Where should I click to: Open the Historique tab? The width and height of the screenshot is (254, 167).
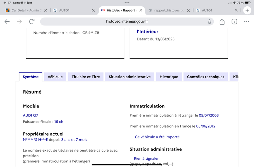[x=169, y=77]
